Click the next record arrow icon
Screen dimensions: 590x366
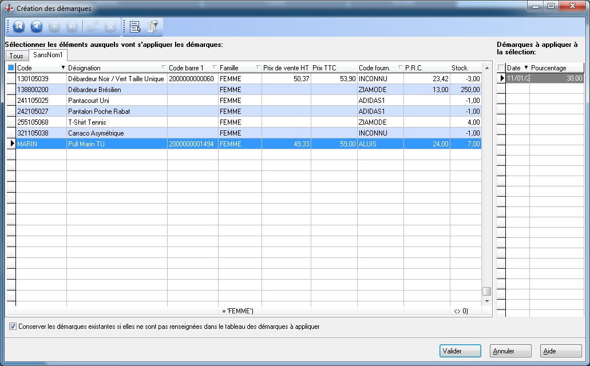coord(55,26)
